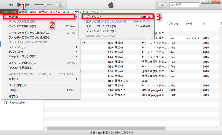Choose ストリームを開く(O)...
Image resolution: width=222 pixels, height=135 pixels.
[x=40, y=63]
